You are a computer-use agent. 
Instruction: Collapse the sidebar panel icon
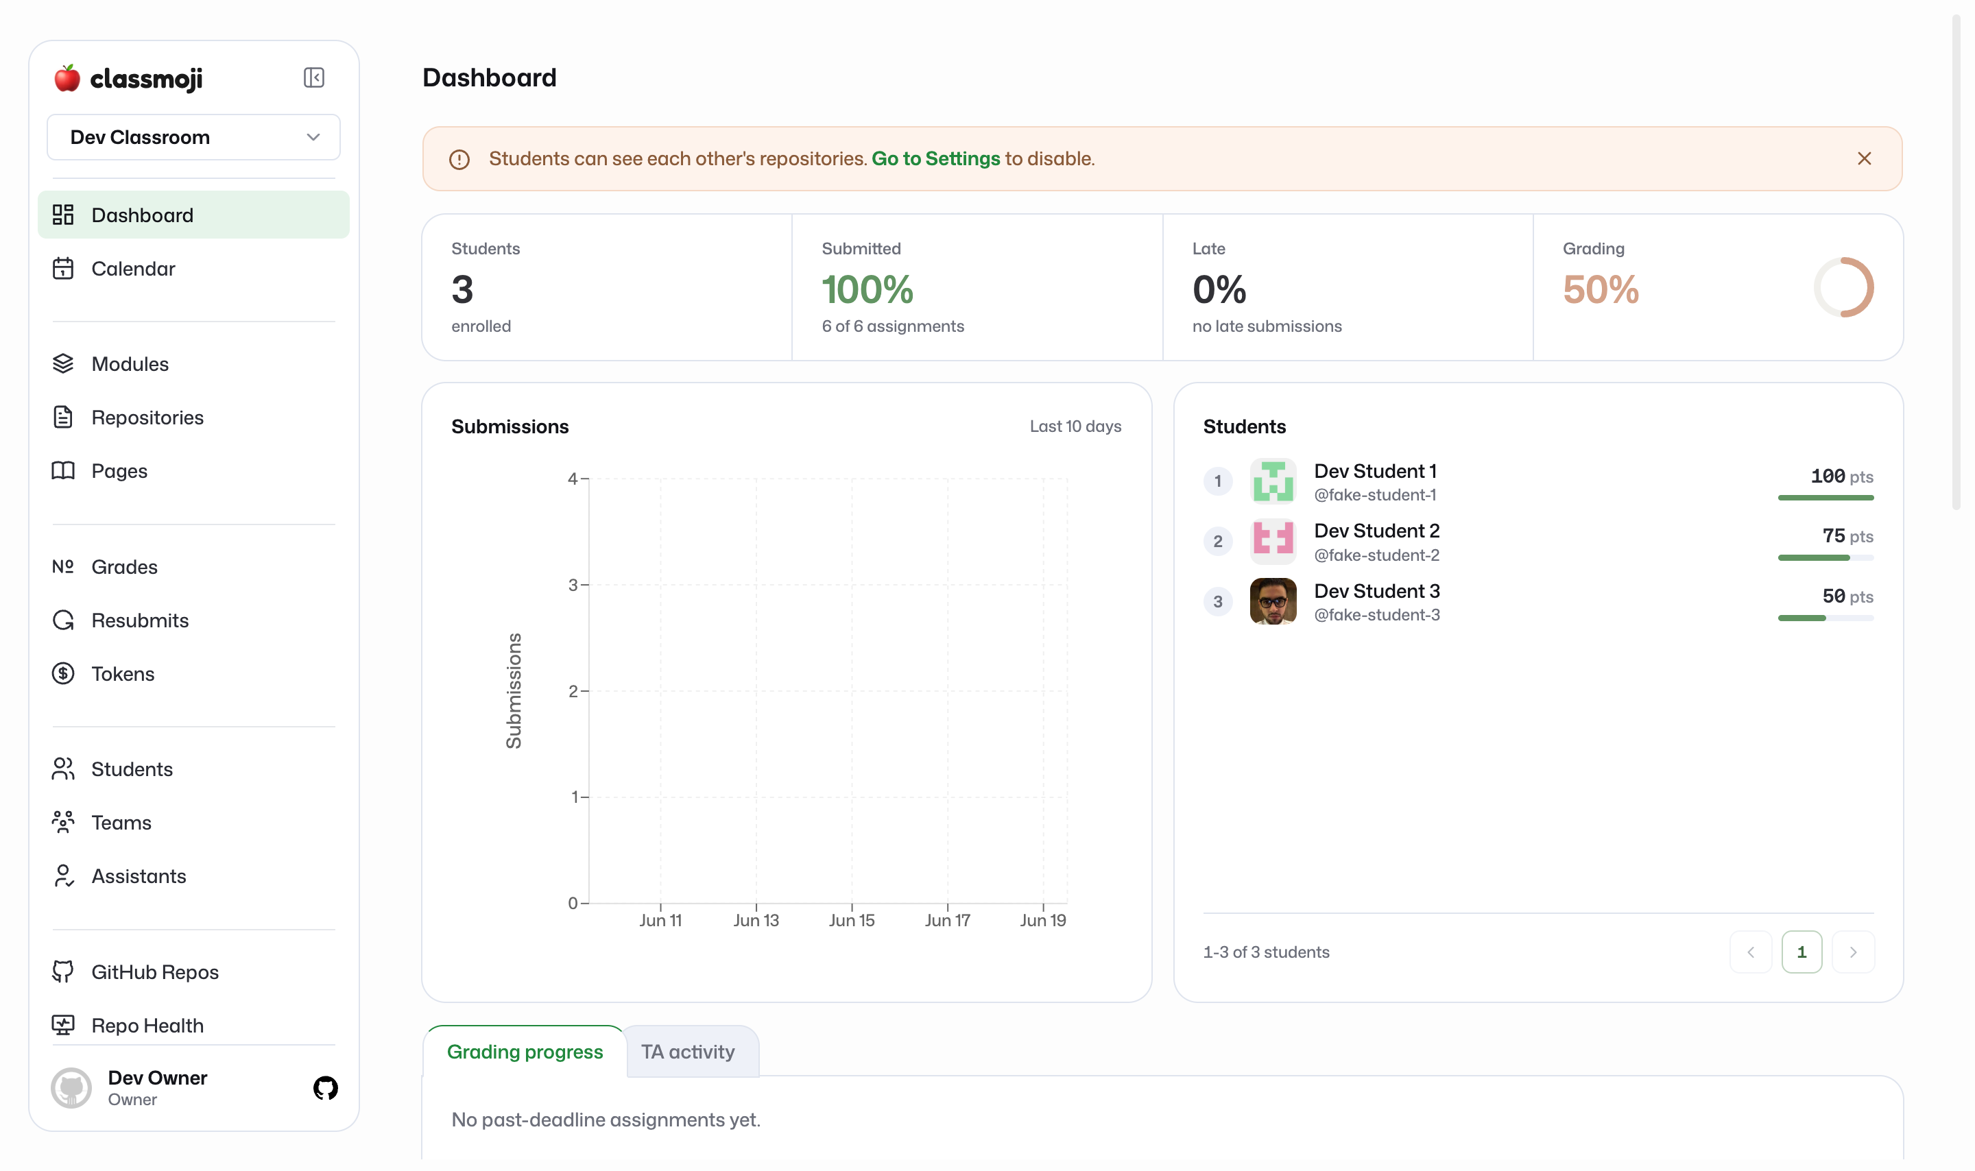[314, 77]
